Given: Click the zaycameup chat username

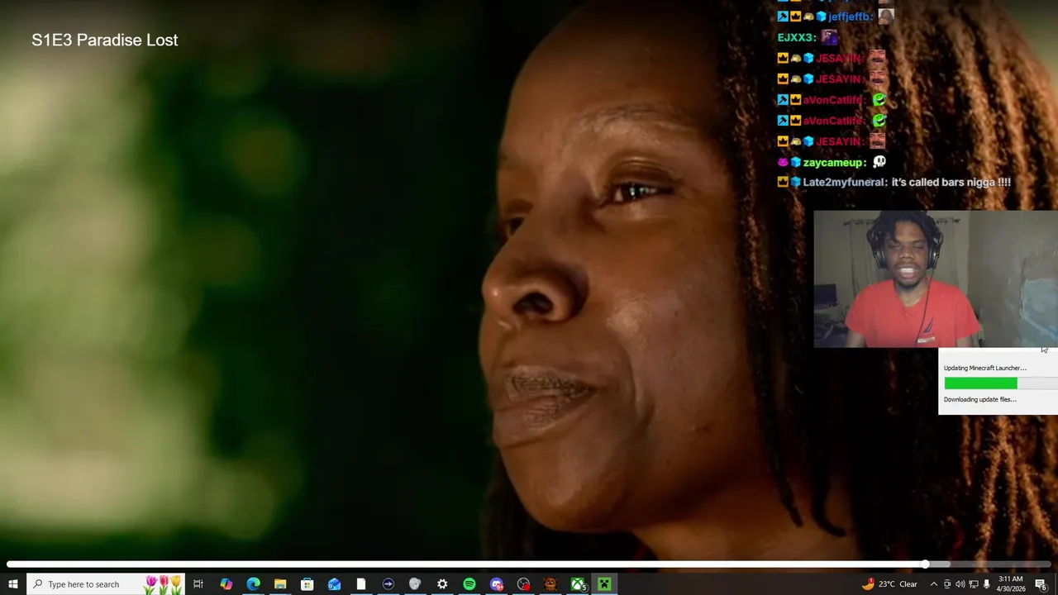Looking at the screenshot, I should point(835,162).
